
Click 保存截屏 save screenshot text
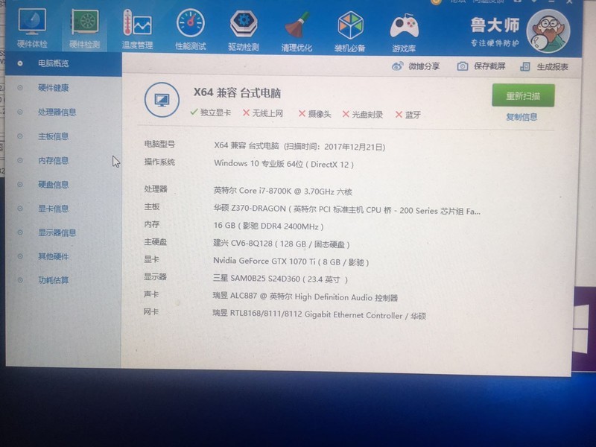tap(489, 66)
